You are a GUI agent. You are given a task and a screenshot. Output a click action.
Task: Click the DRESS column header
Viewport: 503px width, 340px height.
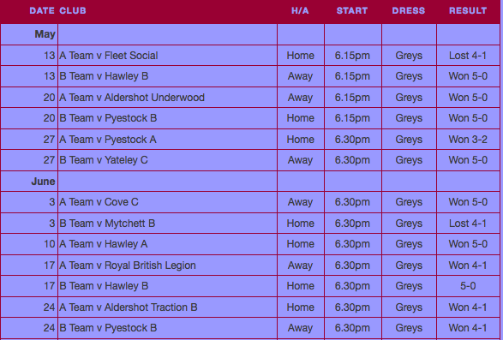(409, 10)
